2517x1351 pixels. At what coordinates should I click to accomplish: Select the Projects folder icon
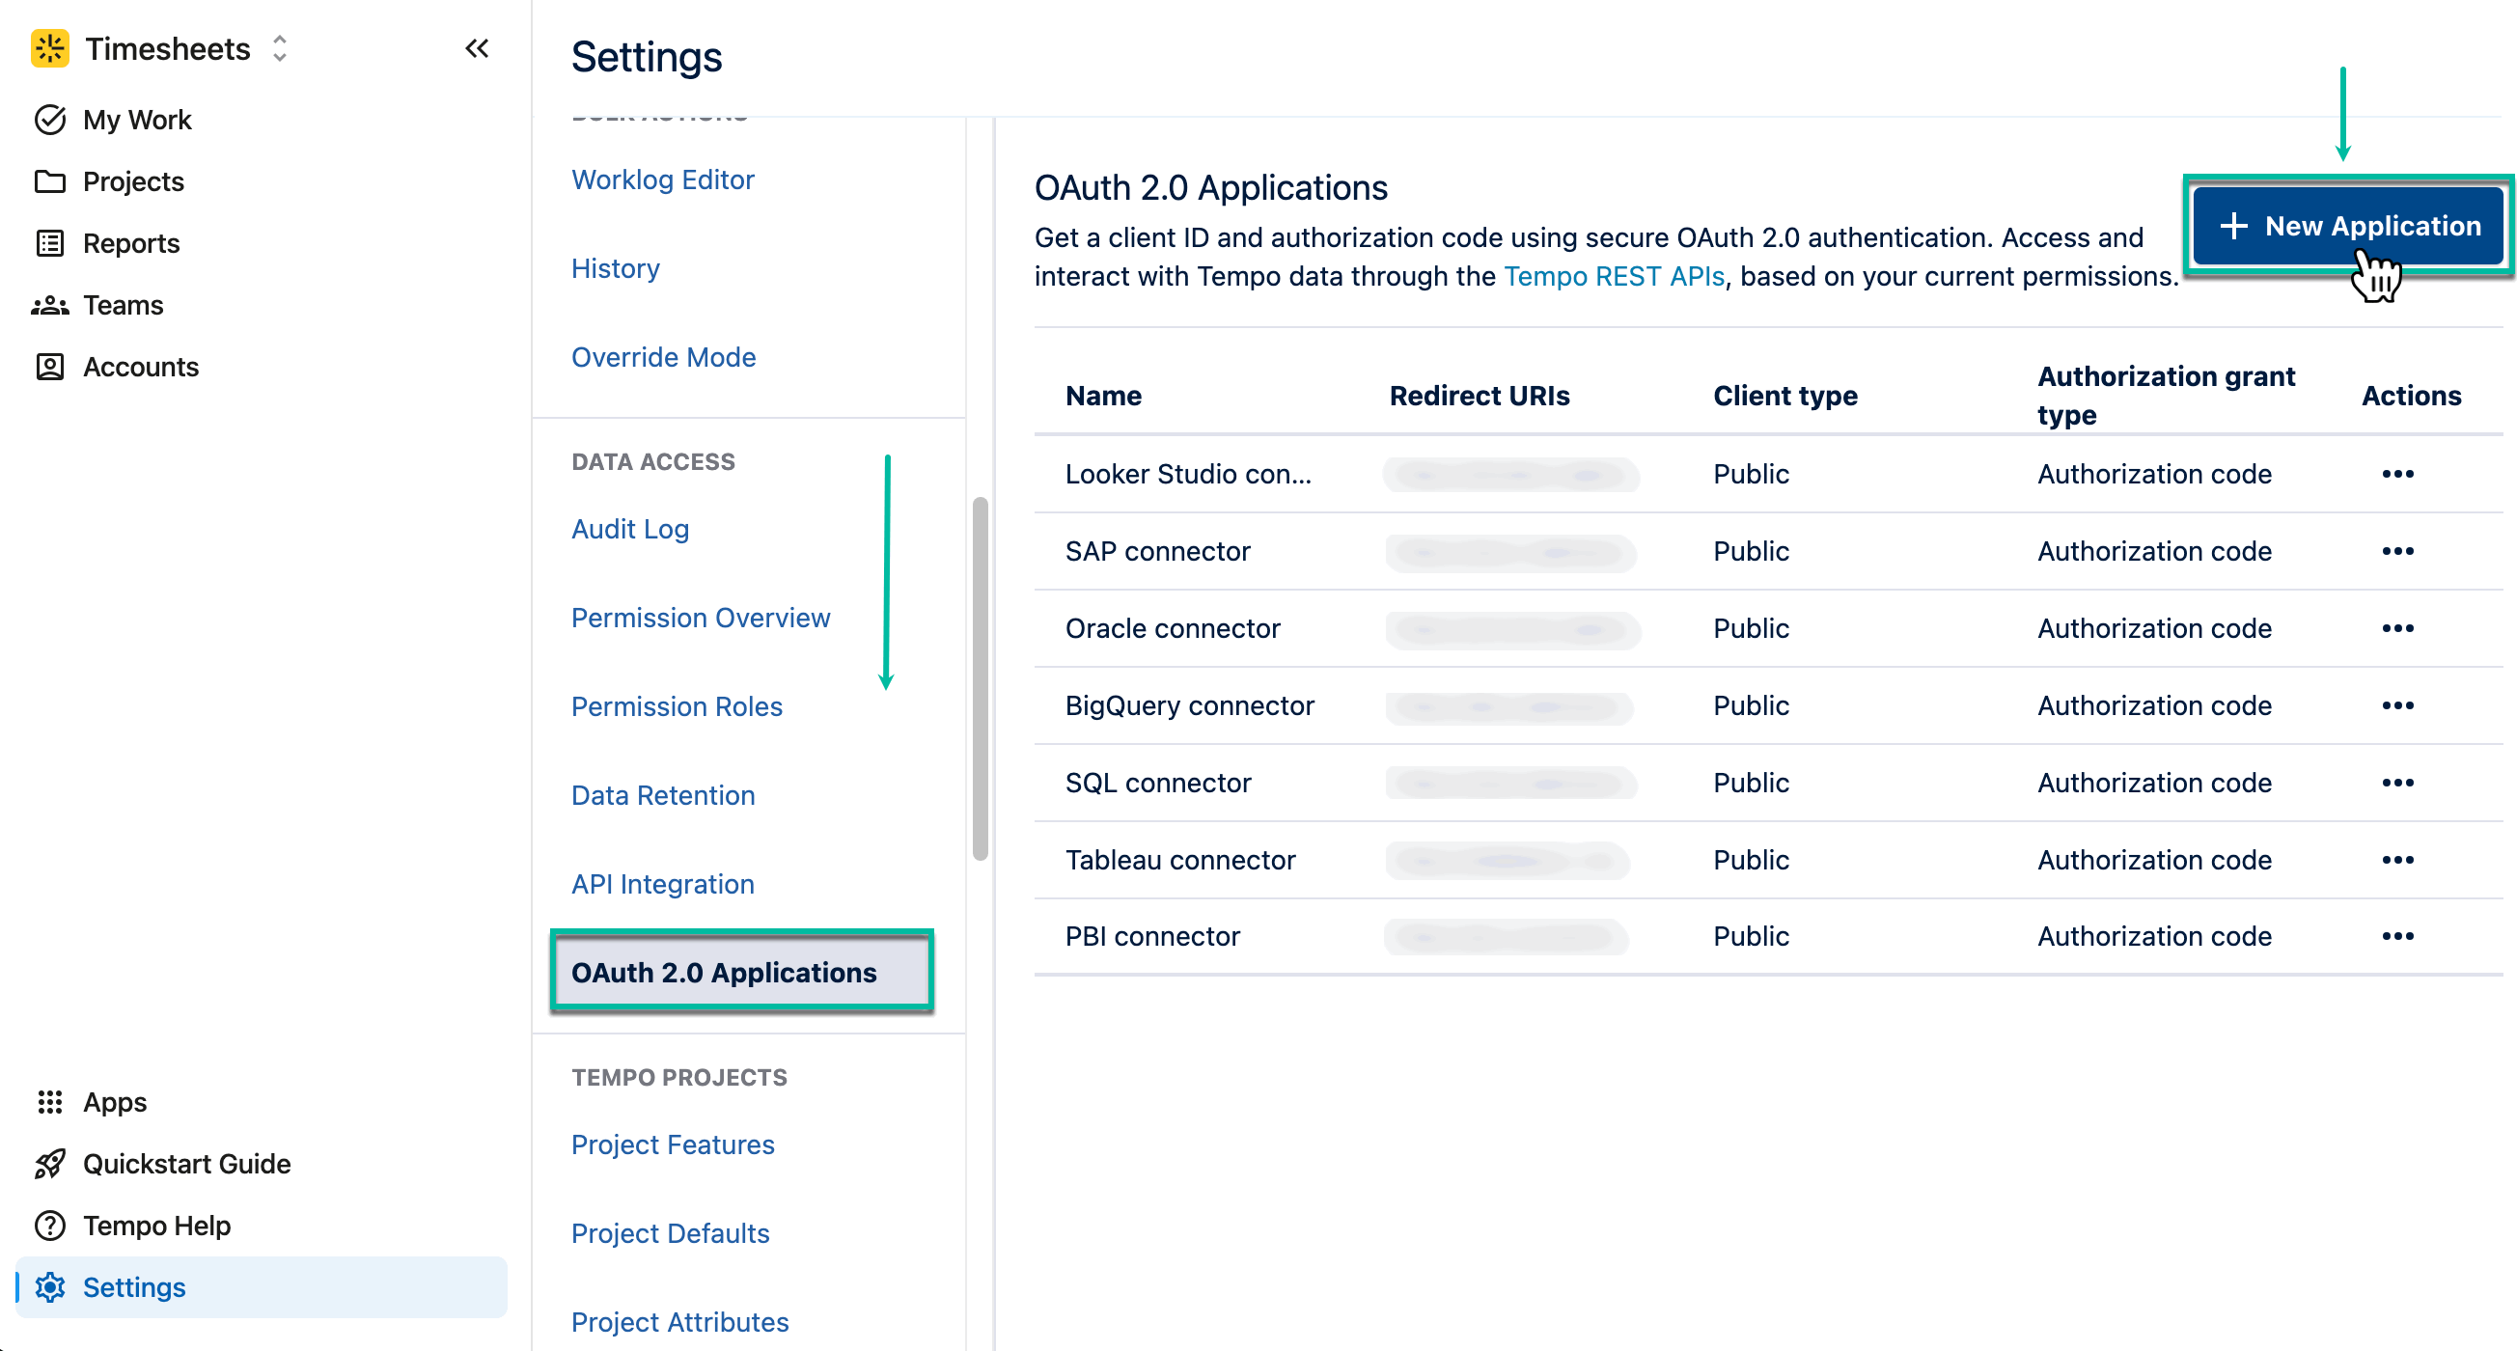click(51, 180)
